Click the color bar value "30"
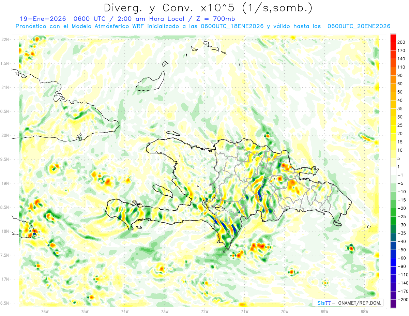Screen dimensions: 409x316 400,117
